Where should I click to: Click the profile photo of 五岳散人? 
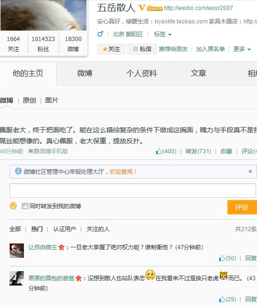(43, 15)
